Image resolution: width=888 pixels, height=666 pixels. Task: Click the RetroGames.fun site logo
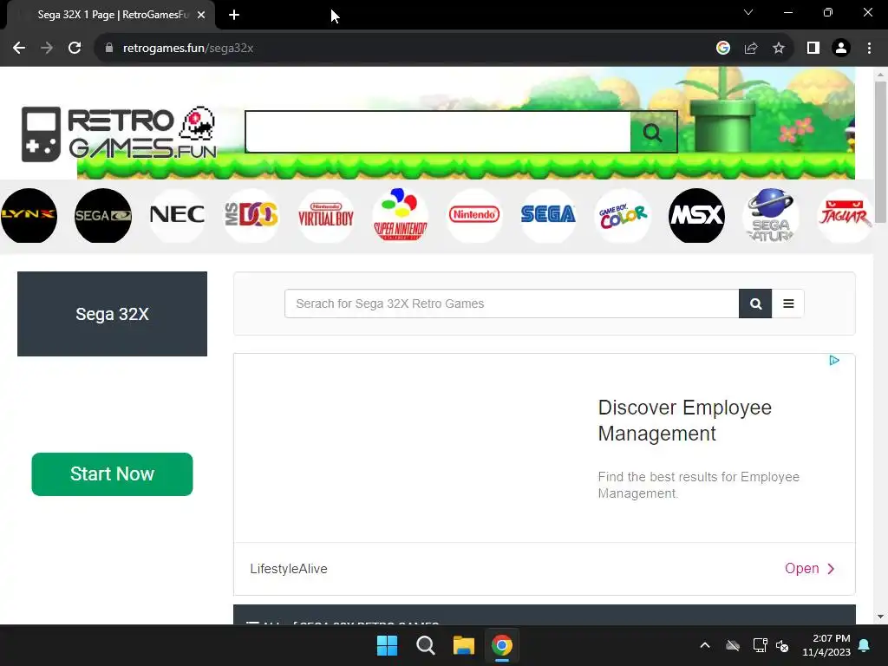click(x=119, y=134)
